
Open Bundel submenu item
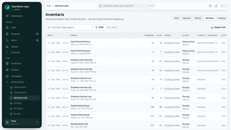click(x=24, y=114)
